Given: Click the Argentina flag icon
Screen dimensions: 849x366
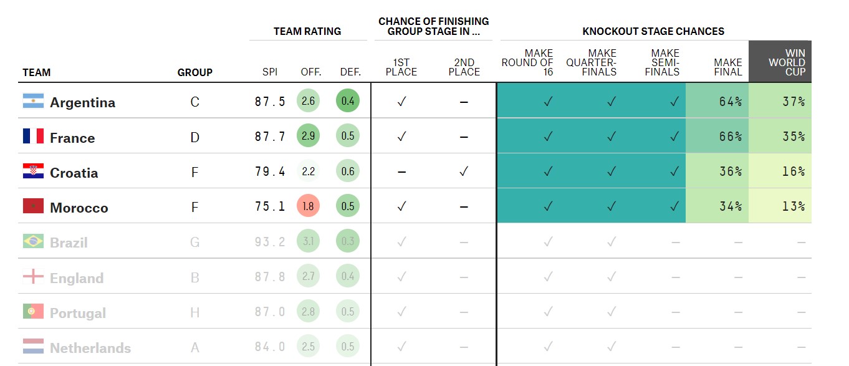Looking at the screenshot, I should point(33,101).
